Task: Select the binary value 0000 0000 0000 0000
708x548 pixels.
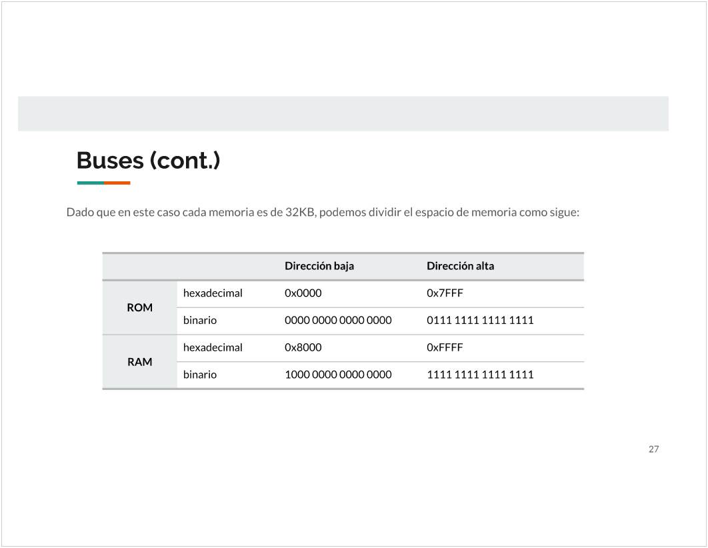Action: tap(338, 321)
